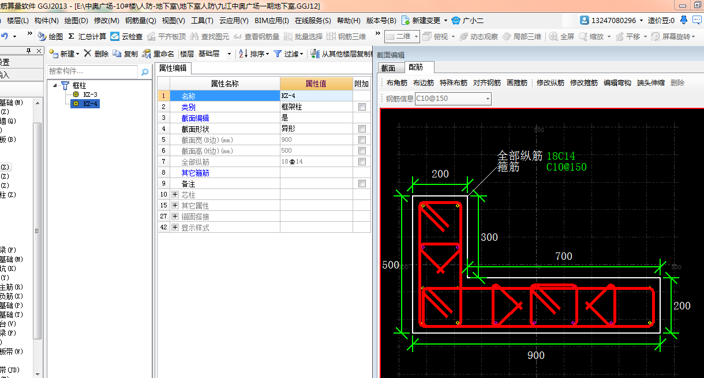Open the 楼层(L) menu
704x378 pixels.
(18, 20)
